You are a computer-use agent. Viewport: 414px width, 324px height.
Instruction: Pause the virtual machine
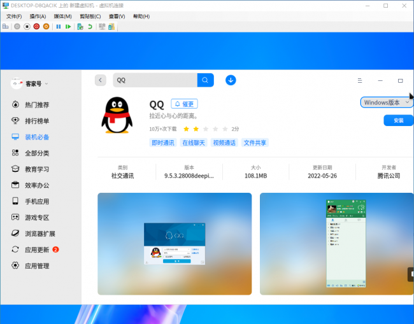coord(59,26)
